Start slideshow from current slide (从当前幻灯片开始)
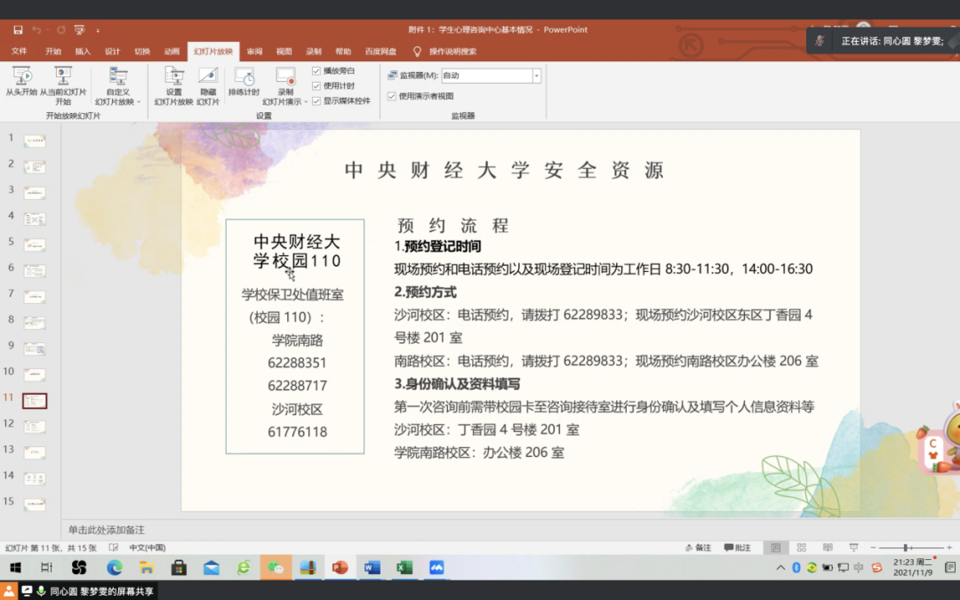Image resolution: width=960 pixels, height=600 pixels. point(63,85)
